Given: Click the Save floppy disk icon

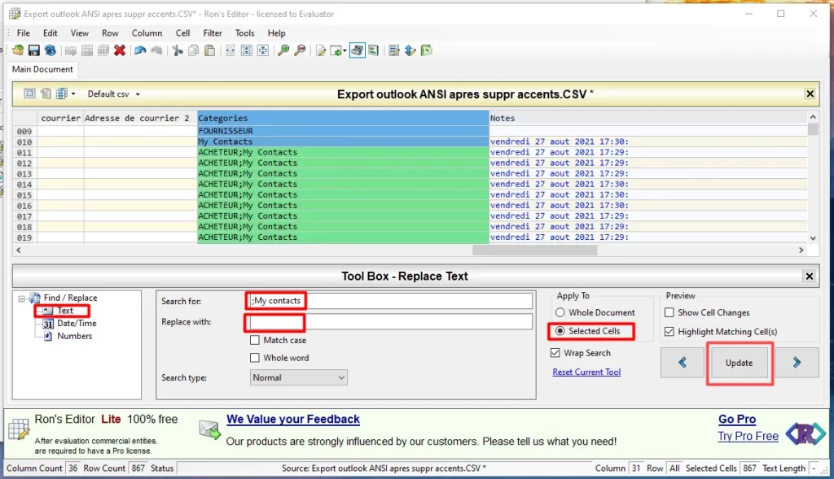Looking at the screenshot, I should pos(34,50).
